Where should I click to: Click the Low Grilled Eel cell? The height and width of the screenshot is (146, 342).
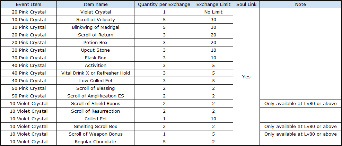pos(96,81)
